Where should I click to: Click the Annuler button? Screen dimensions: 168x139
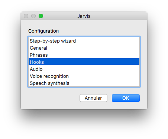pyautogui.click(x=93, y=98)
